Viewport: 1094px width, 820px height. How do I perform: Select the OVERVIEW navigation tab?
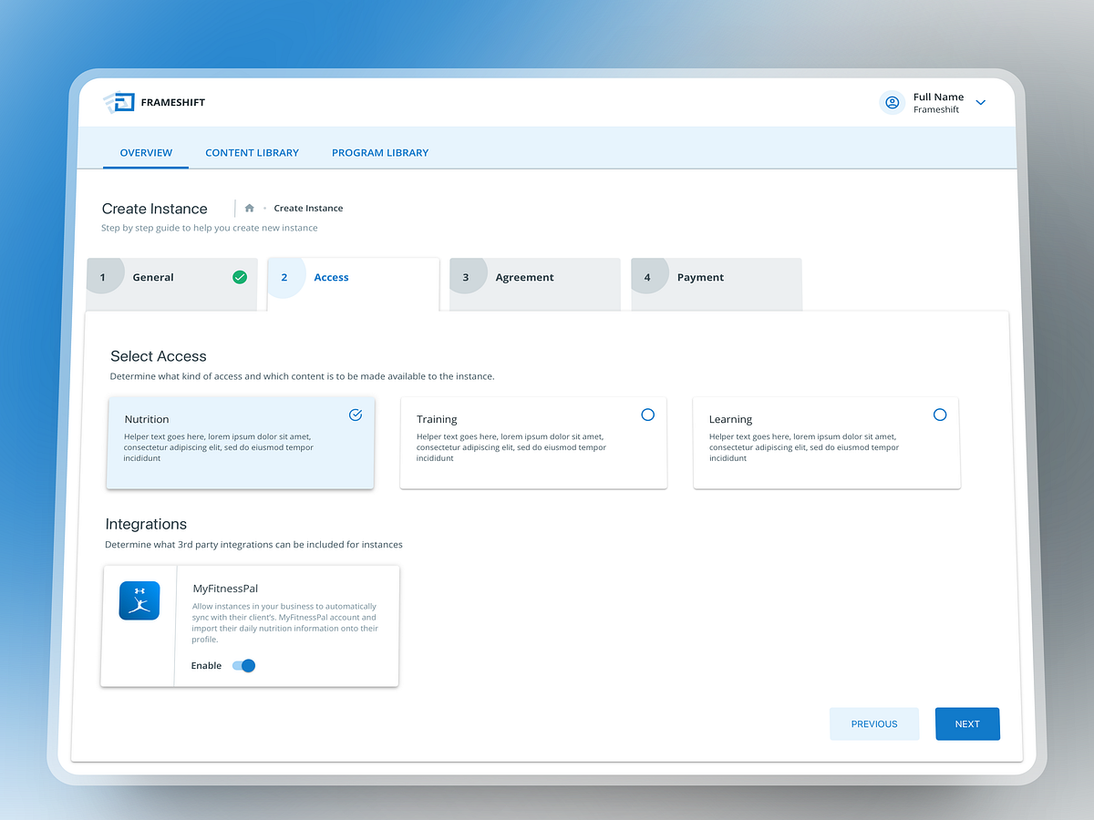click(146, 152)
